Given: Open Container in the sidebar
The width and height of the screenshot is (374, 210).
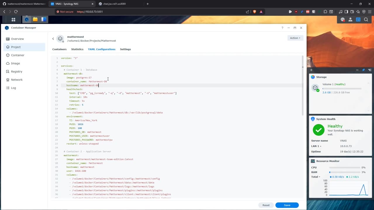Looking at the screenshot, I should [24, 55].
